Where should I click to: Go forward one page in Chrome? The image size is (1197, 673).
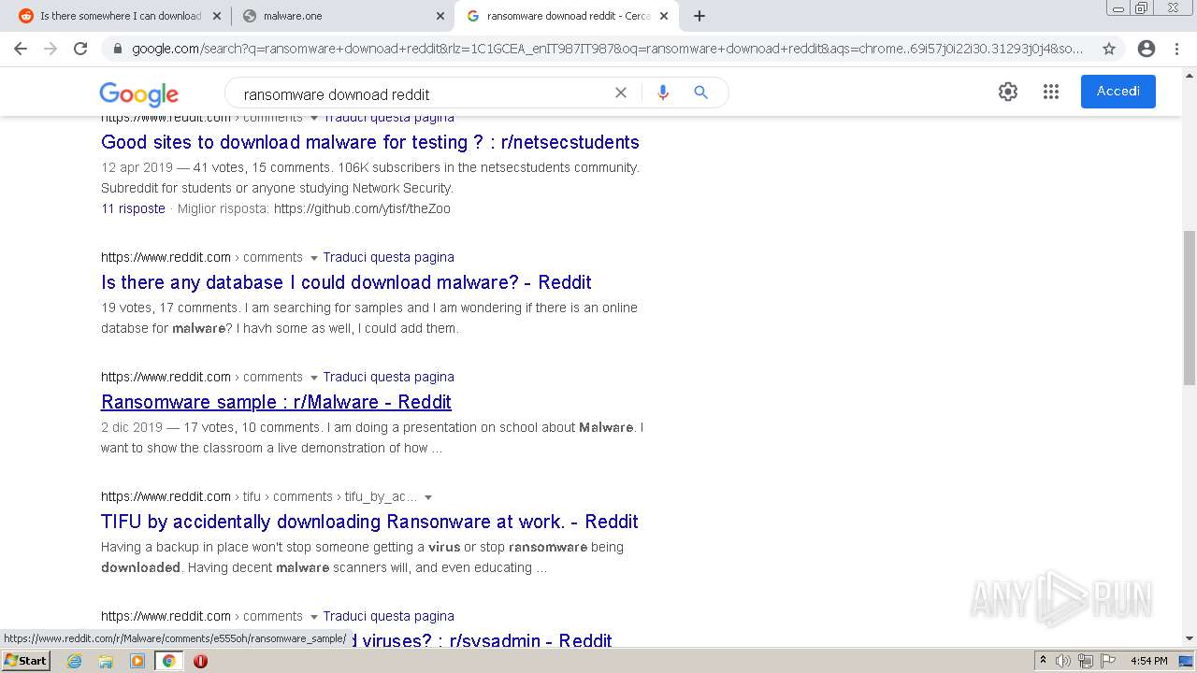(x=50, y=49)
